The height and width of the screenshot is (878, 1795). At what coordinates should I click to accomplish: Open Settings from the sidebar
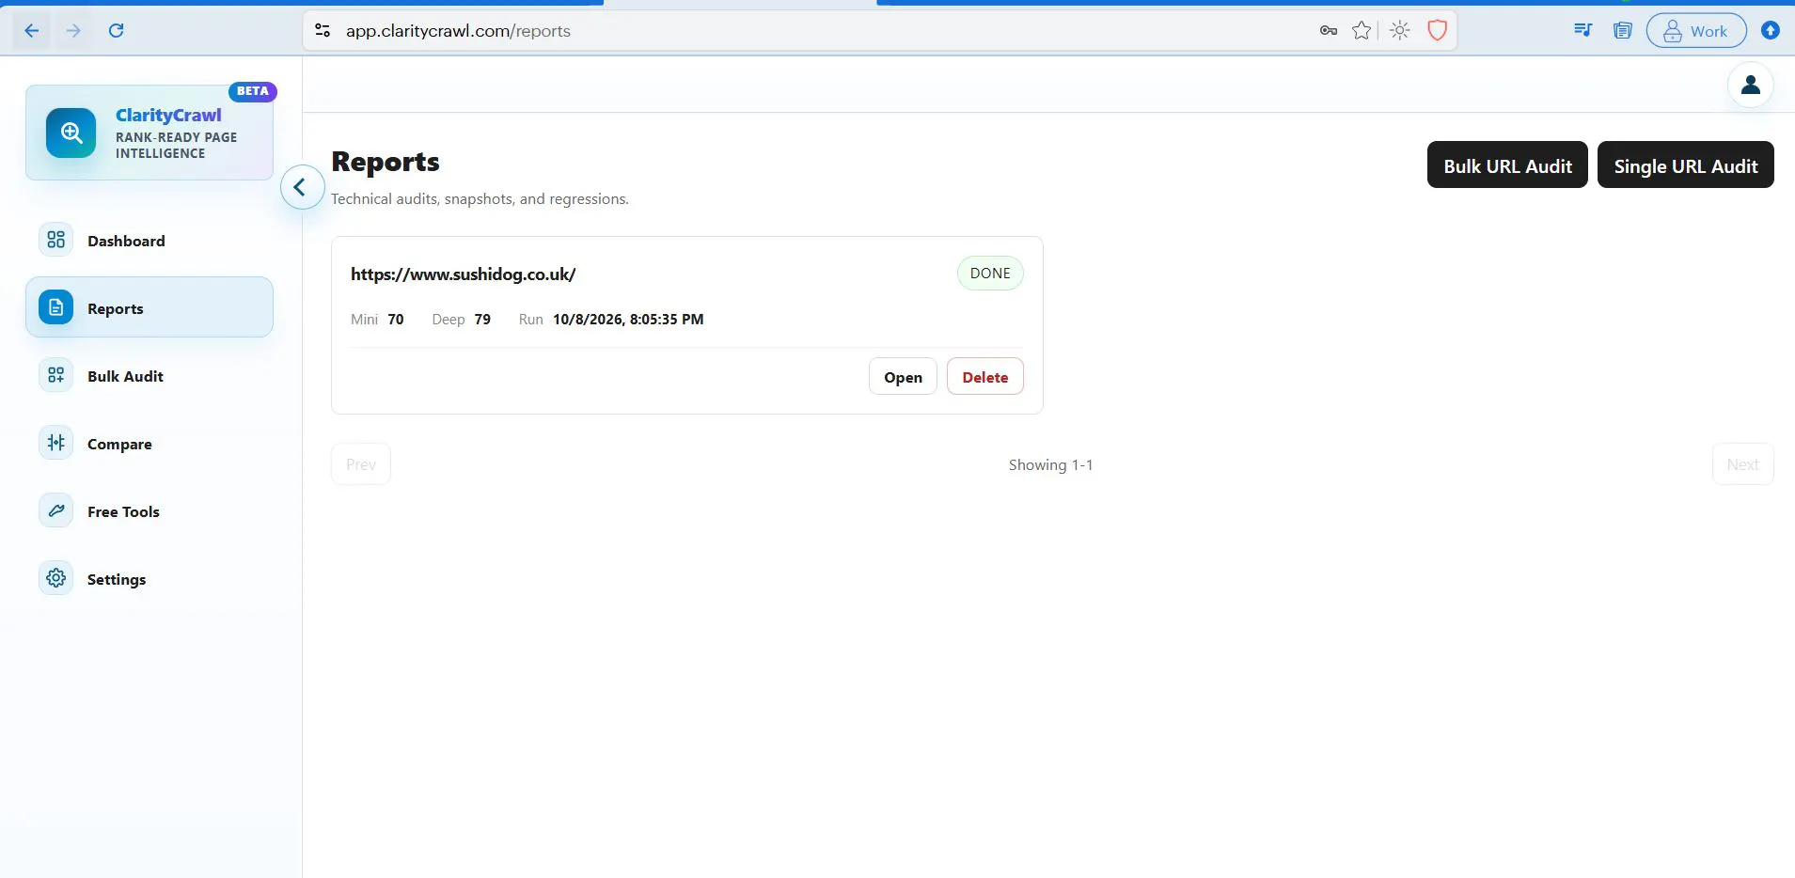[150, 579]
